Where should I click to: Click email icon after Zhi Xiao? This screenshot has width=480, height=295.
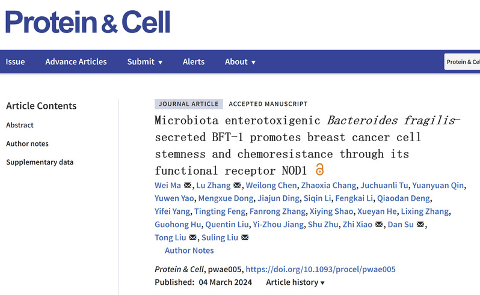pyautogui.click(x=378, y=225)
